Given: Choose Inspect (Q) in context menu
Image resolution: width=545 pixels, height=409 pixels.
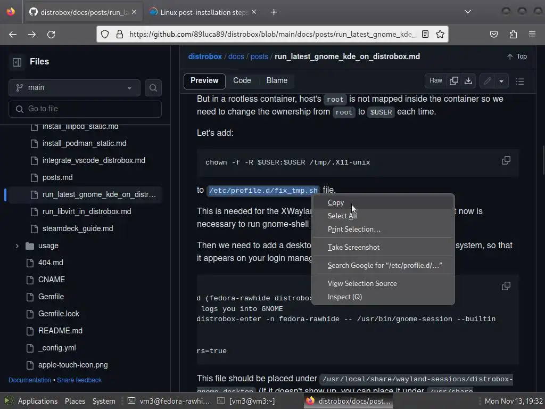Looking at the screenshot, I should pos(383,297).
